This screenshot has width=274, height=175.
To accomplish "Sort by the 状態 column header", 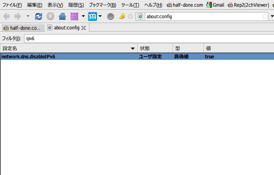I will pyautogui.click(x=155, y=48).
